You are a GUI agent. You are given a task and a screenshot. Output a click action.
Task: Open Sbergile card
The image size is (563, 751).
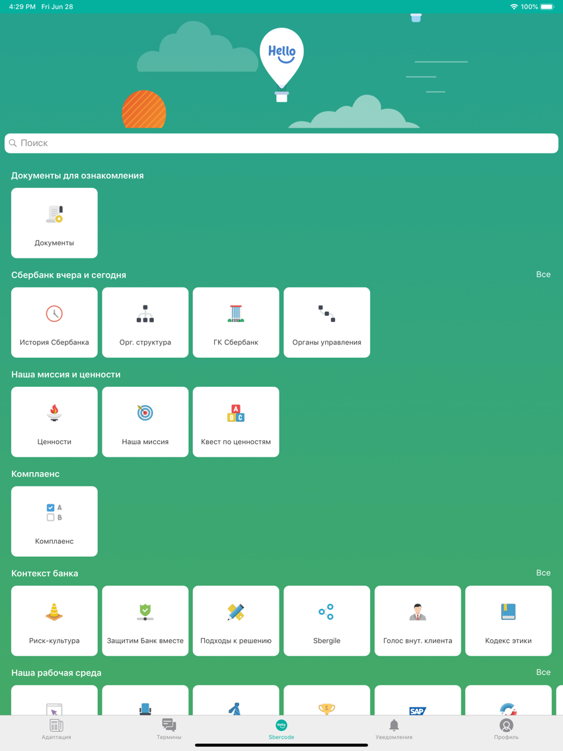(327, 621)
